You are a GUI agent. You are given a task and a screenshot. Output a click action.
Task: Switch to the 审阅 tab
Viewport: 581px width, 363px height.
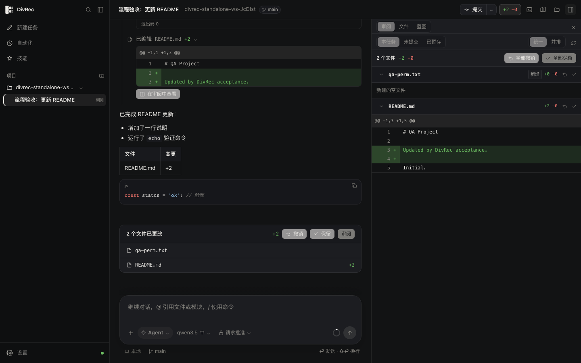pyautogui.click(x=386, y=27)
